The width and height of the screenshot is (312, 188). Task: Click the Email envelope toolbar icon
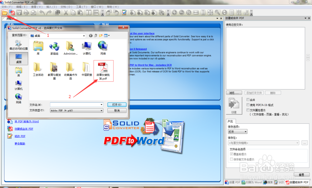coord(33,13)
